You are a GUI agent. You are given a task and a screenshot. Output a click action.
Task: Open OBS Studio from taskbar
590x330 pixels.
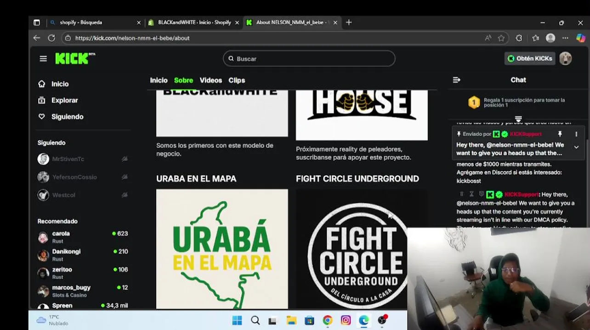click(x=382, y=320)
